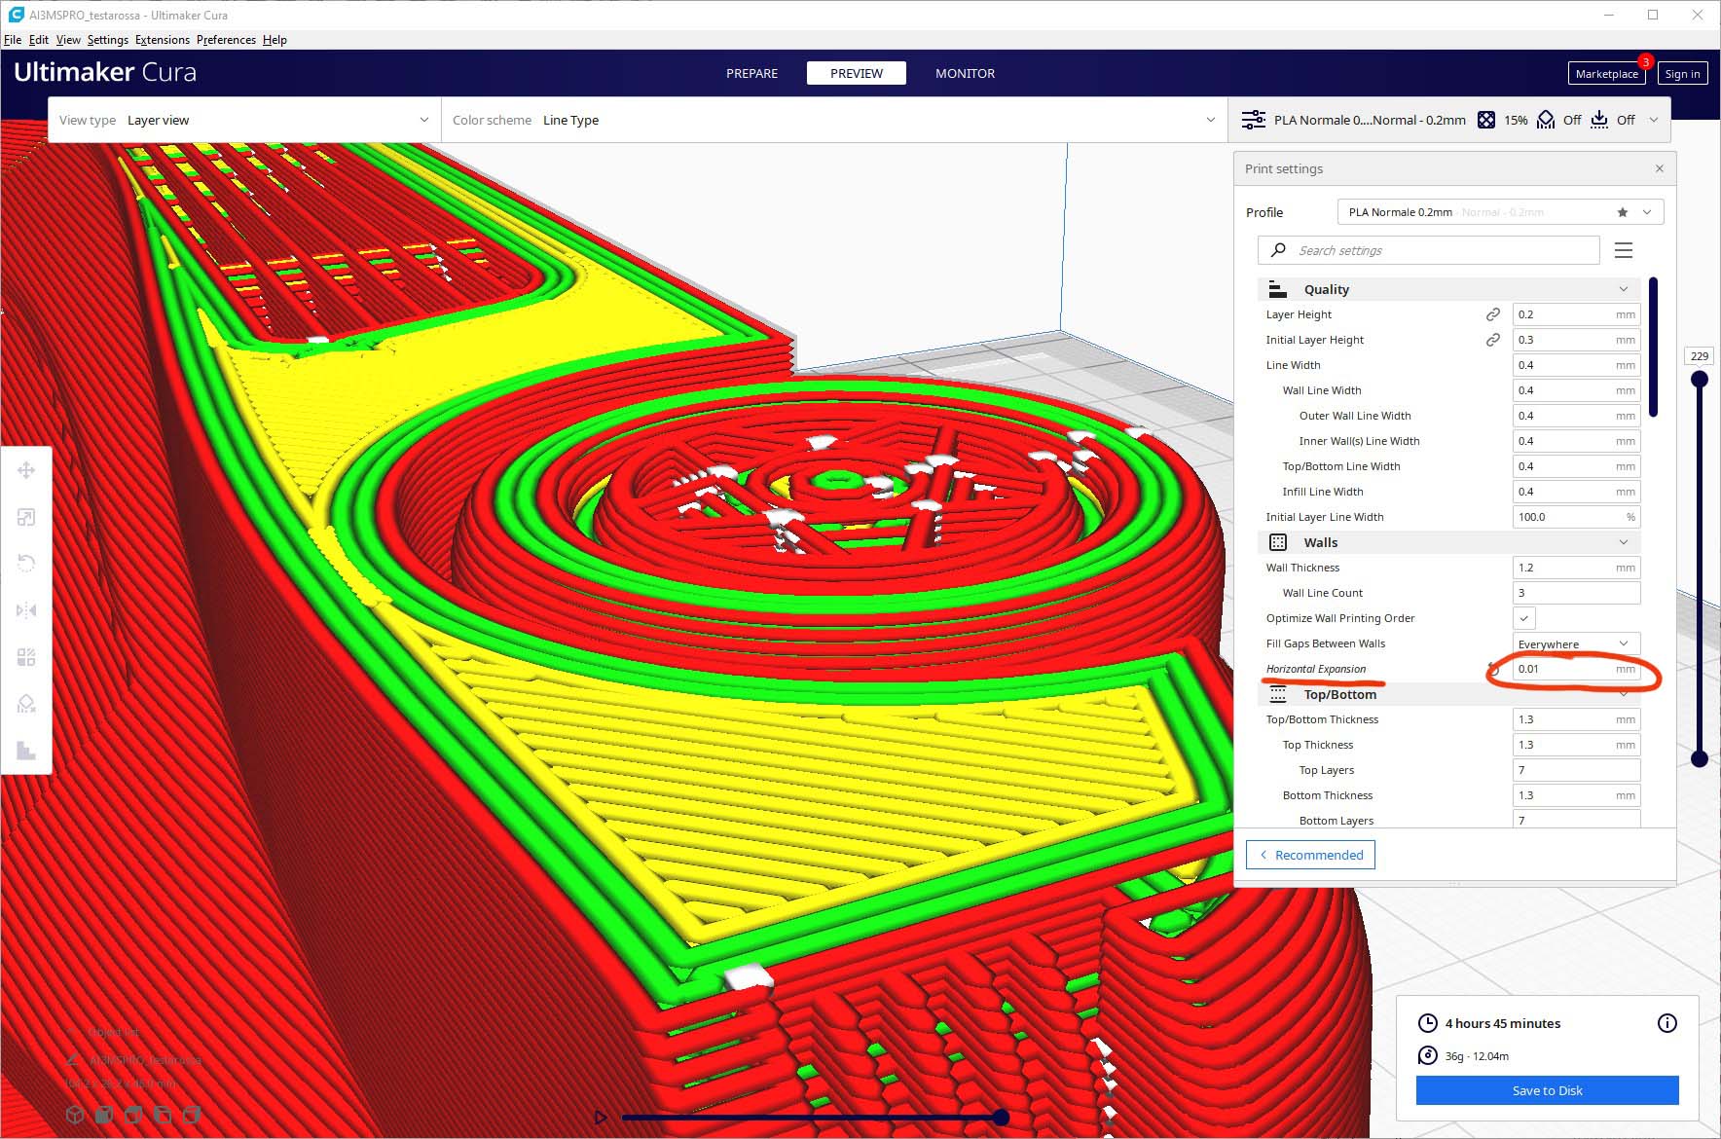Click the build plate adhesion icon

click(x=1599, y=120)
